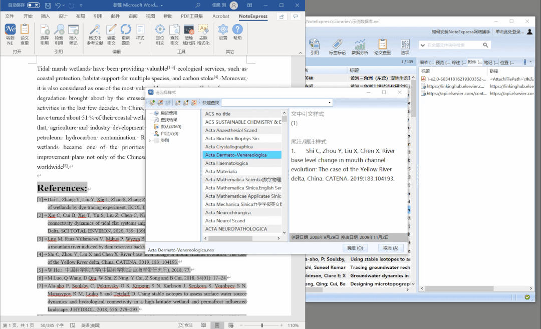Click the Word zoom slider handle
The image size is (541, 329).
click(x=262, y=325)
